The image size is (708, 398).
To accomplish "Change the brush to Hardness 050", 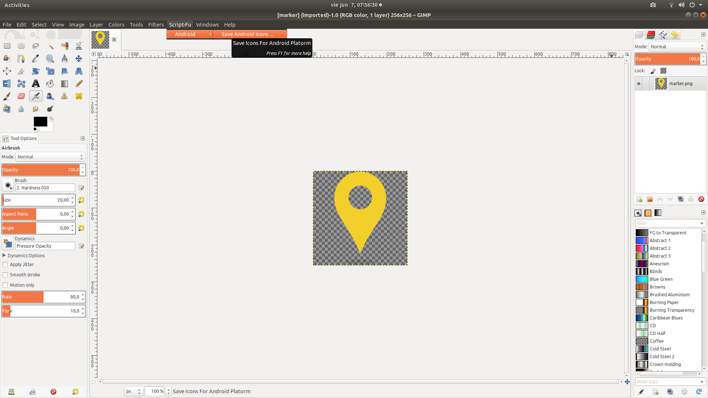I will tap(44, 188).
